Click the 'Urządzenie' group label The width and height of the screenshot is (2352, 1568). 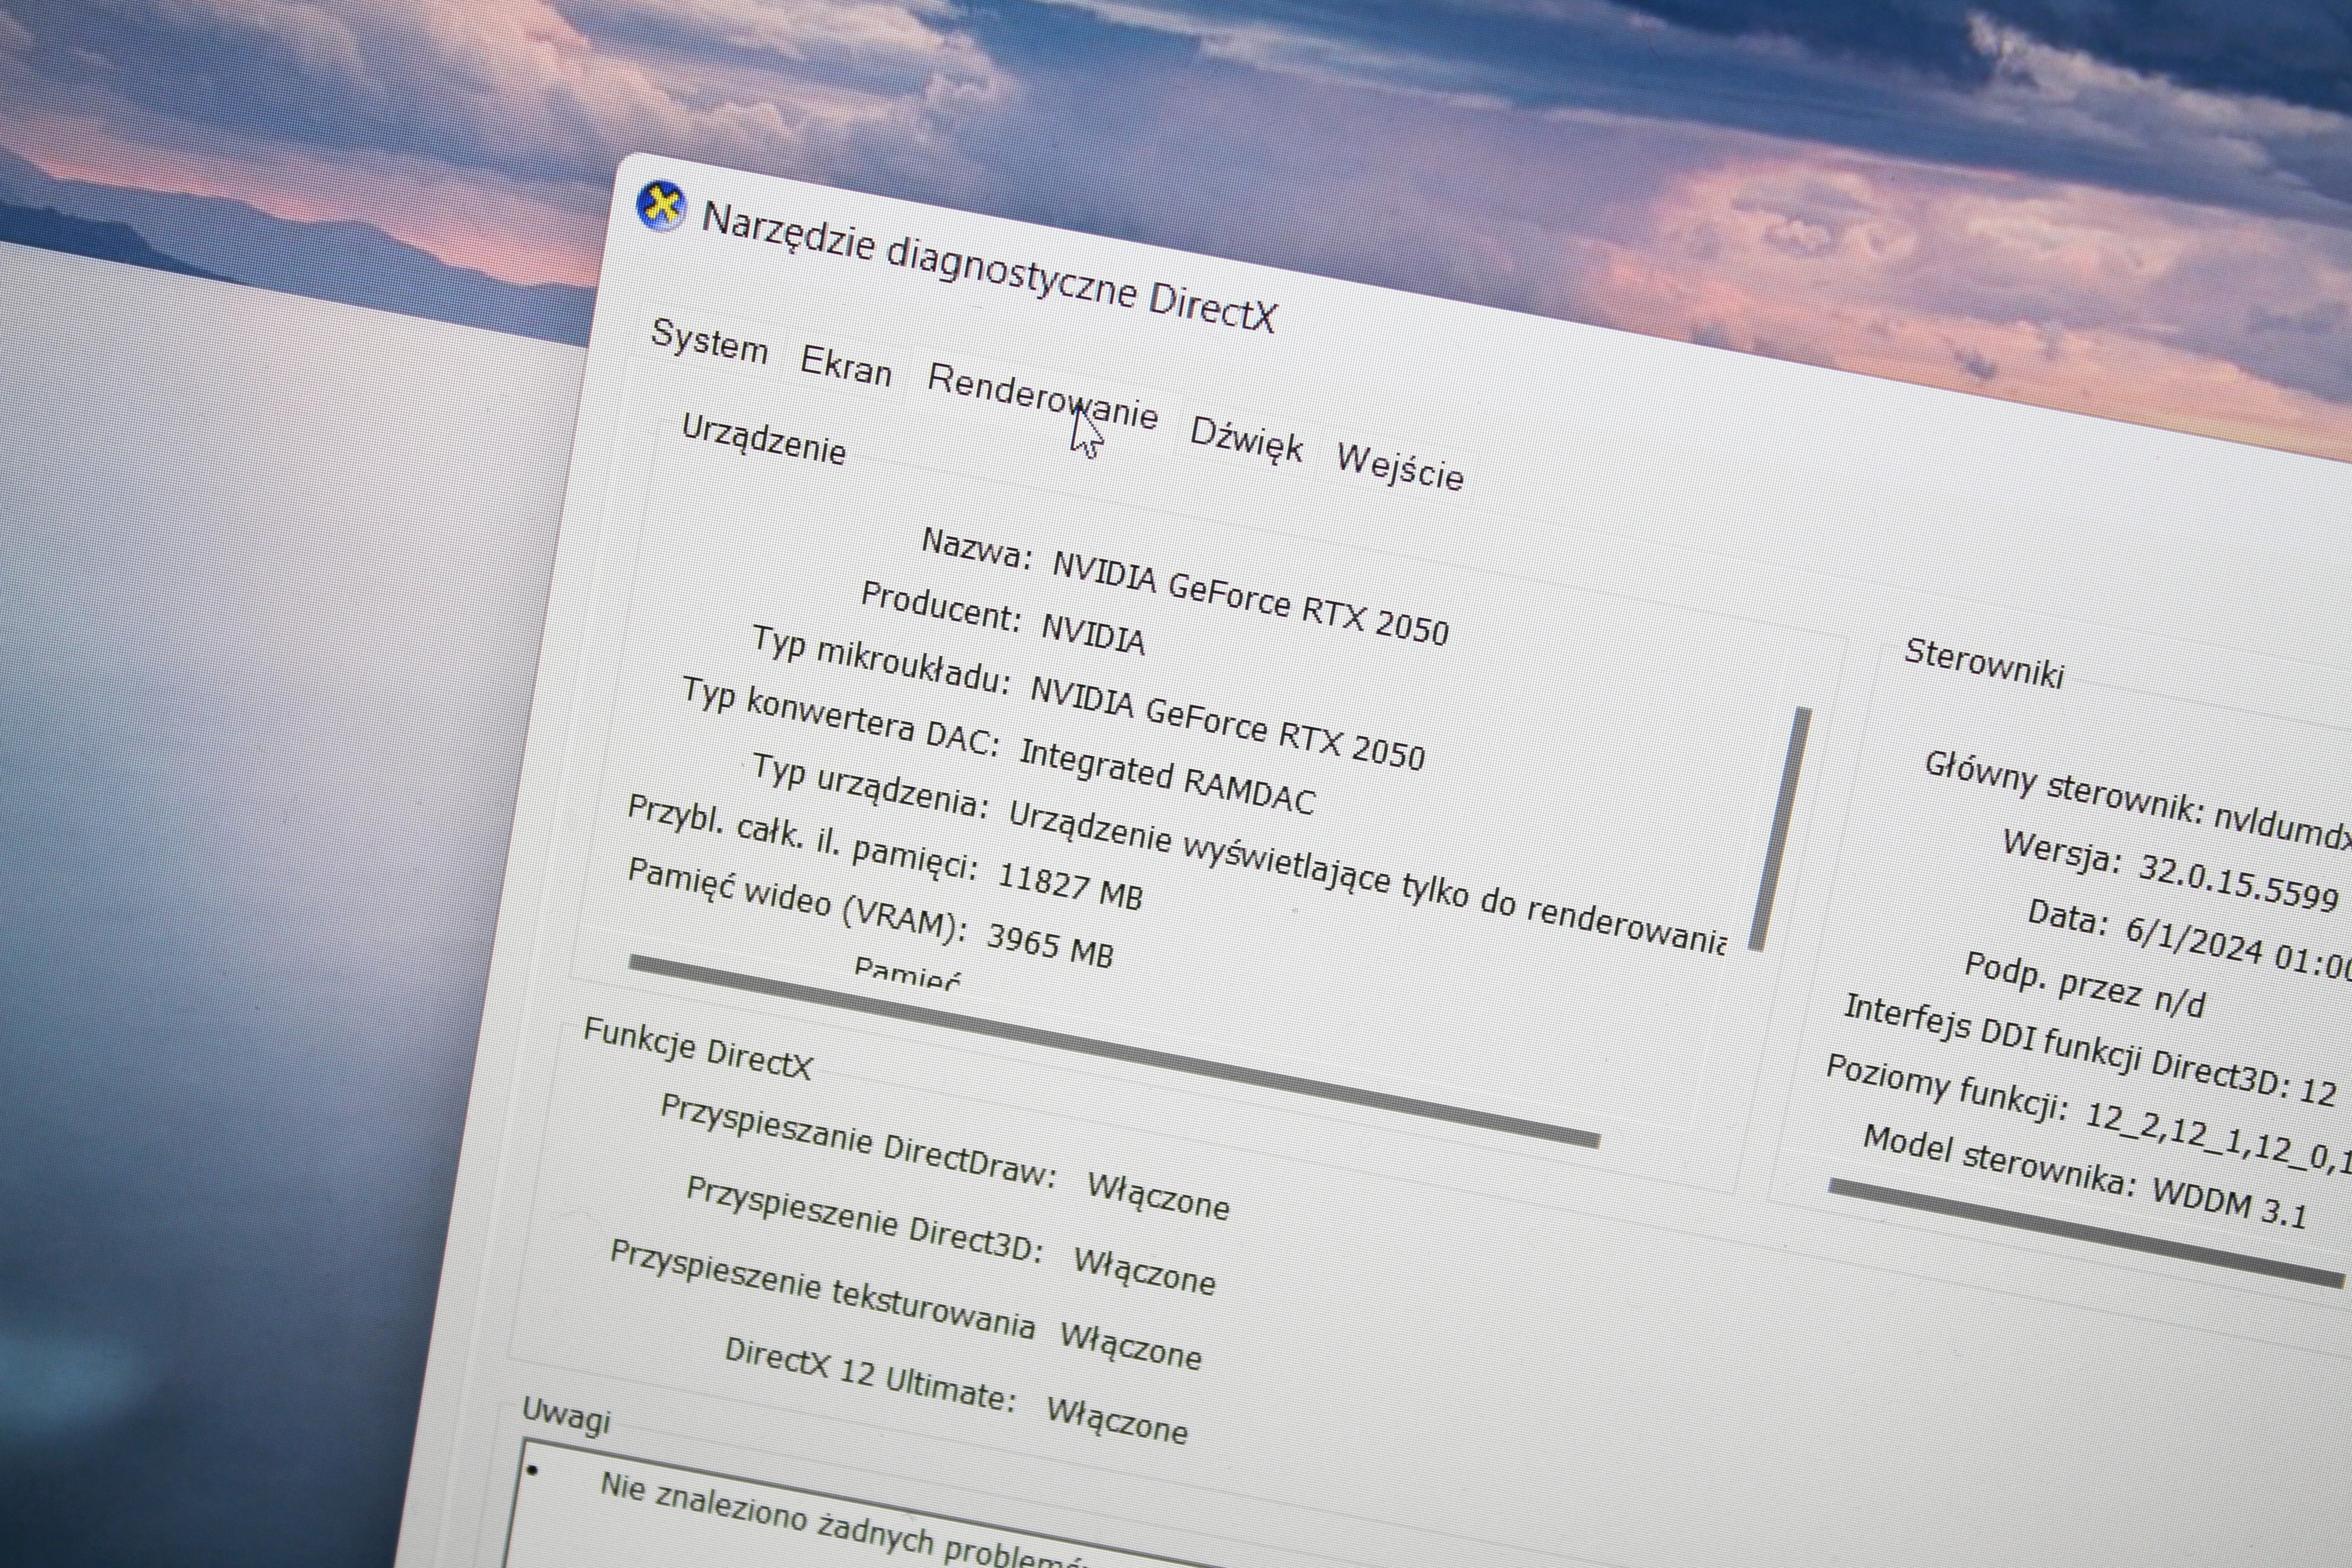764,440
